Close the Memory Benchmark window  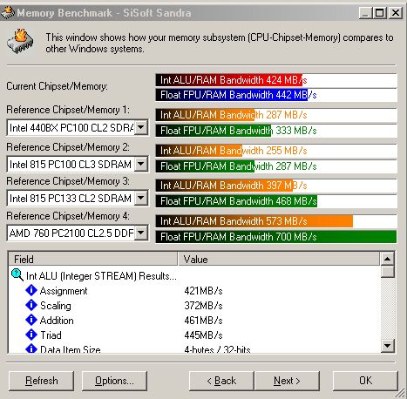(396, 12)
